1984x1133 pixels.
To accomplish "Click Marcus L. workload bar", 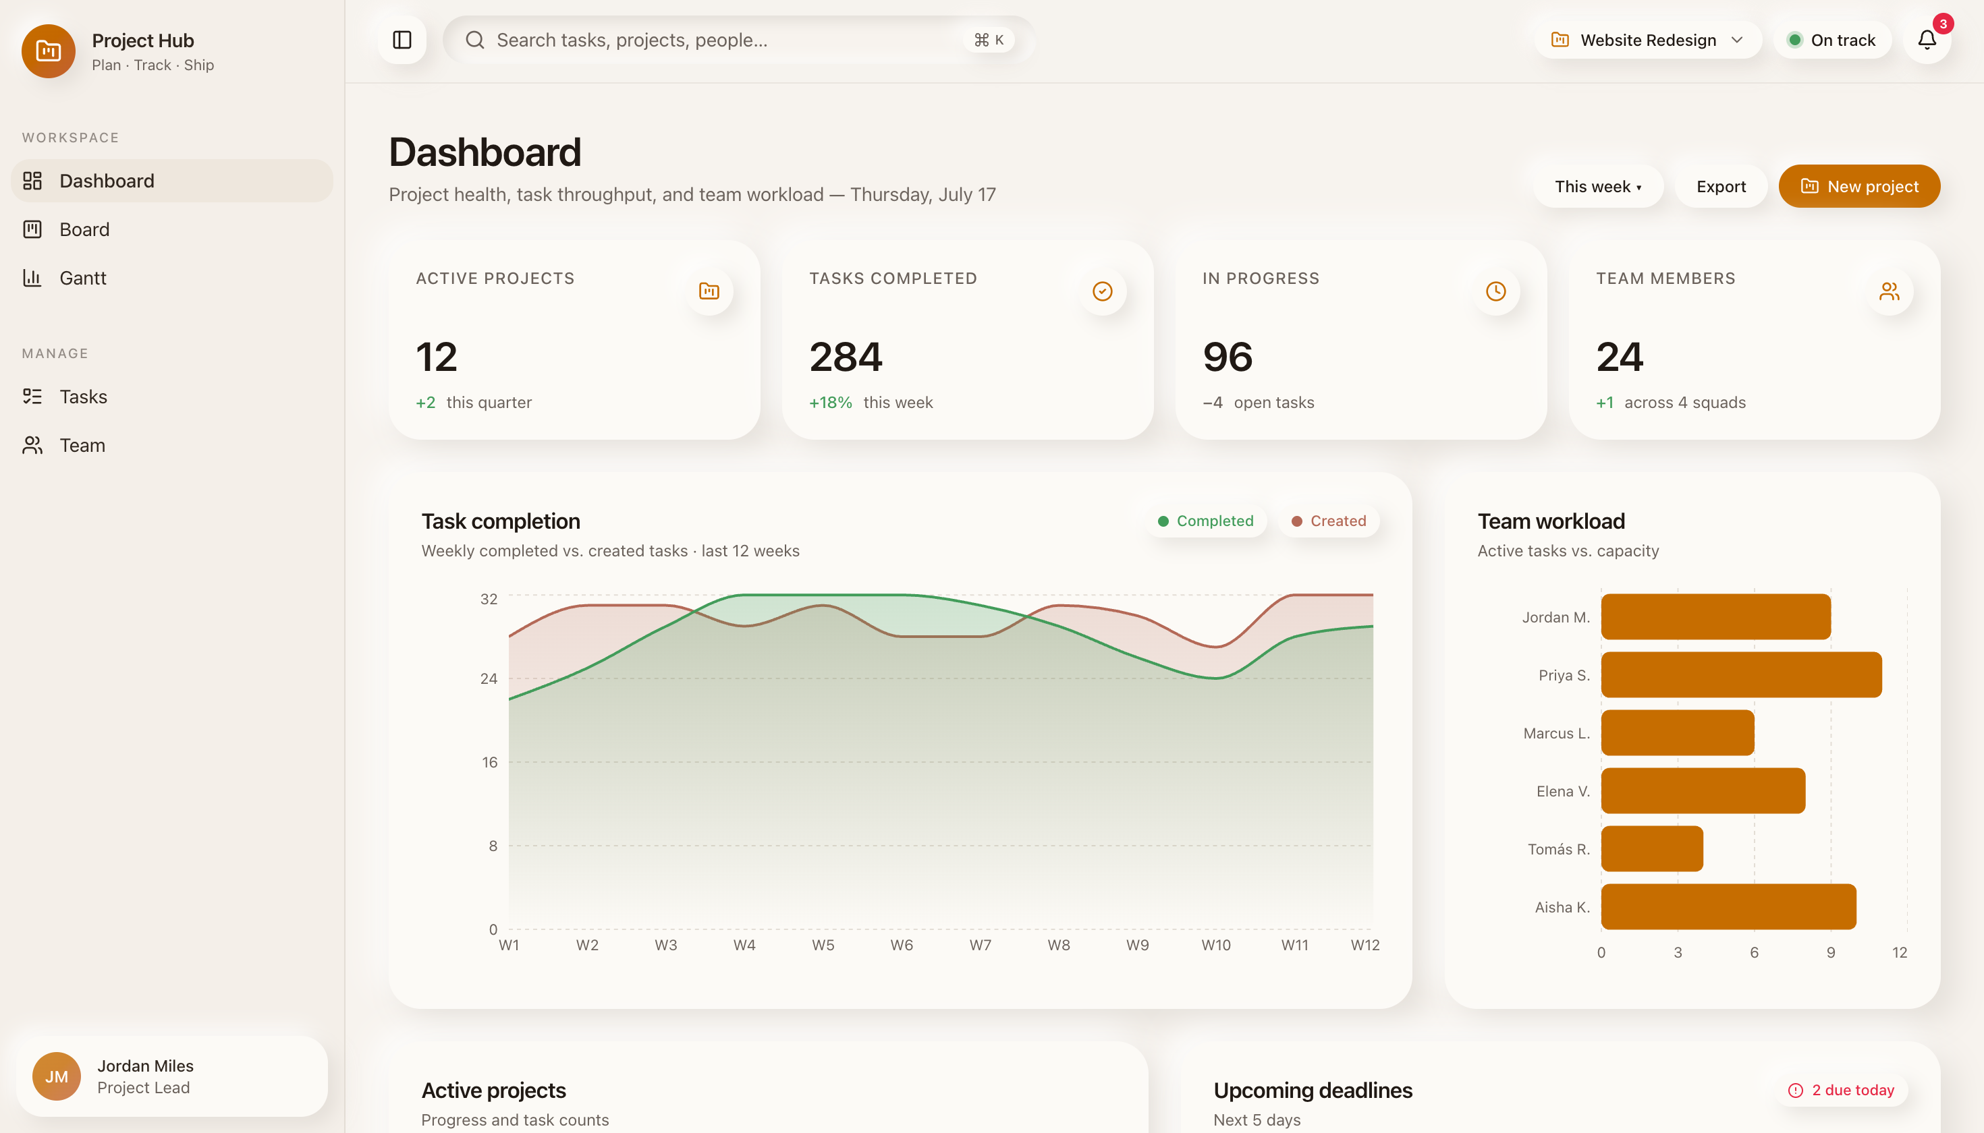I will [1677, 733].
